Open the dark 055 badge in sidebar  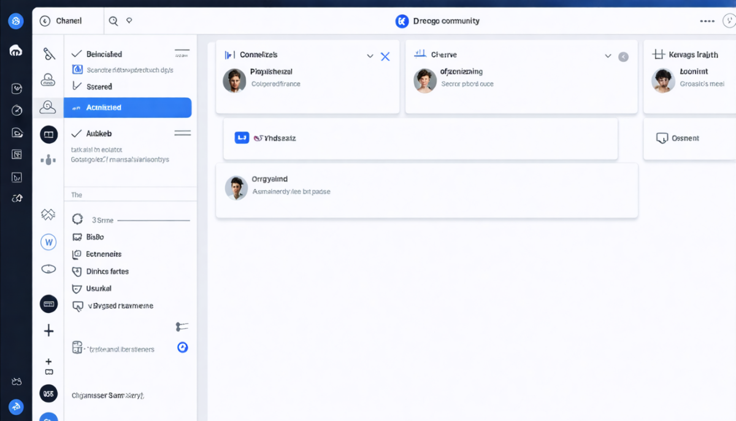(x=48, y=393)
